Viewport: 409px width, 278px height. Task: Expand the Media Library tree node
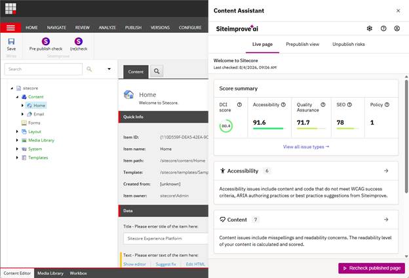pos(17,140)
